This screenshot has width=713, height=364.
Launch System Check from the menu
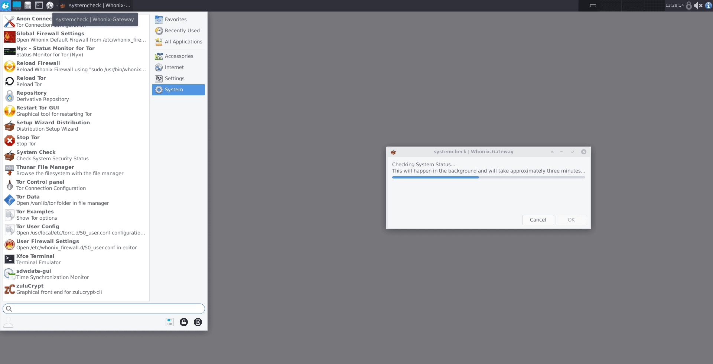(x=76, y=155)
